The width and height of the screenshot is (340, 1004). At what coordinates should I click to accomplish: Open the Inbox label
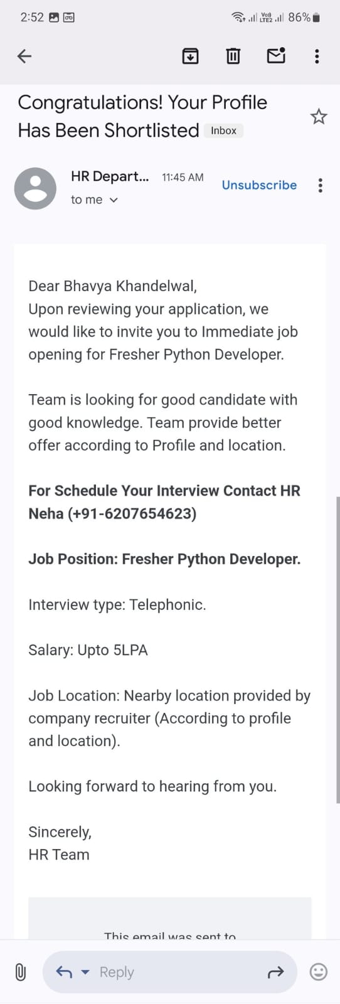click(x=223, y=131)
